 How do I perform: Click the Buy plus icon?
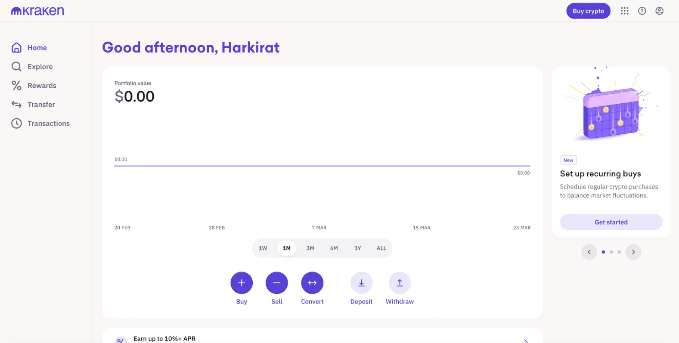coord(242,283)
